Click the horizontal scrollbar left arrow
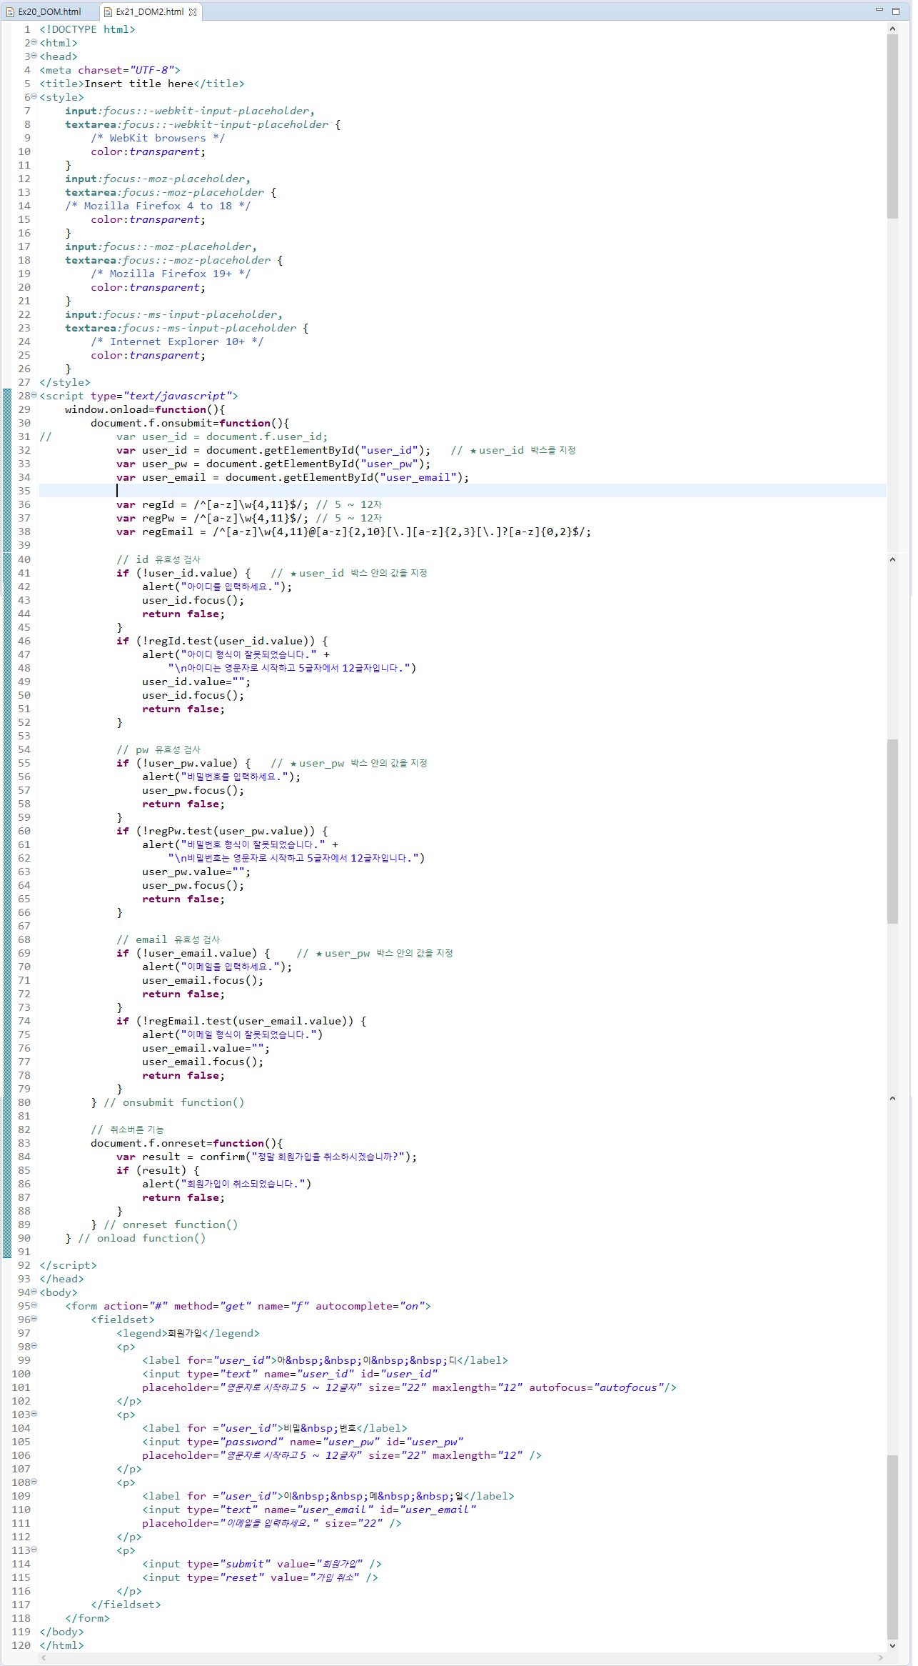This screenshot has height=1666, width=918. point(44,1657)
